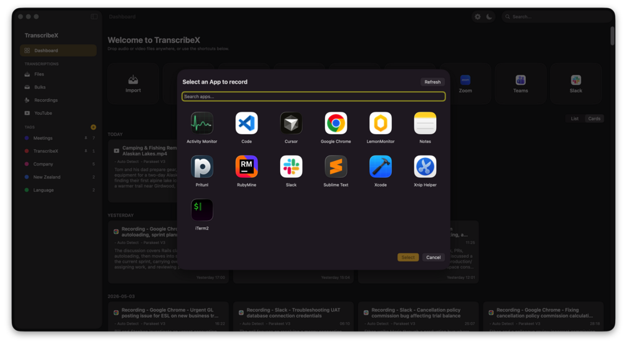Choose the iTerm2 app icon
This screenshot has width=627, height=347.
tap(202, 210)
